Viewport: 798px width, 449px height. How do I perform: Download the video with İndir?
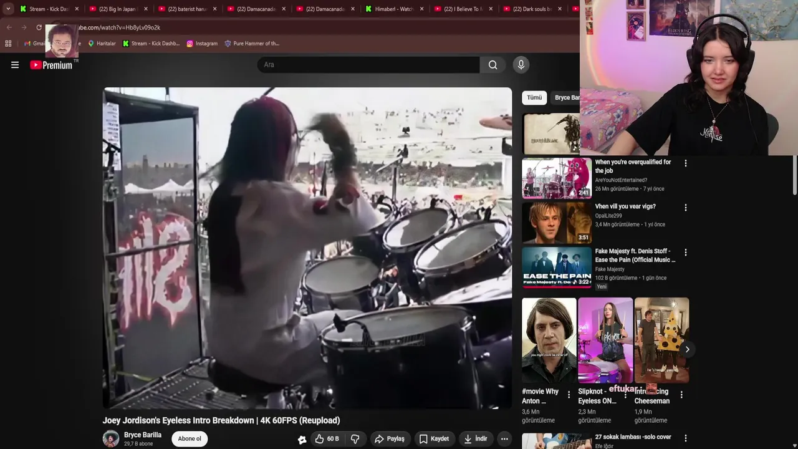click(476, 439)
